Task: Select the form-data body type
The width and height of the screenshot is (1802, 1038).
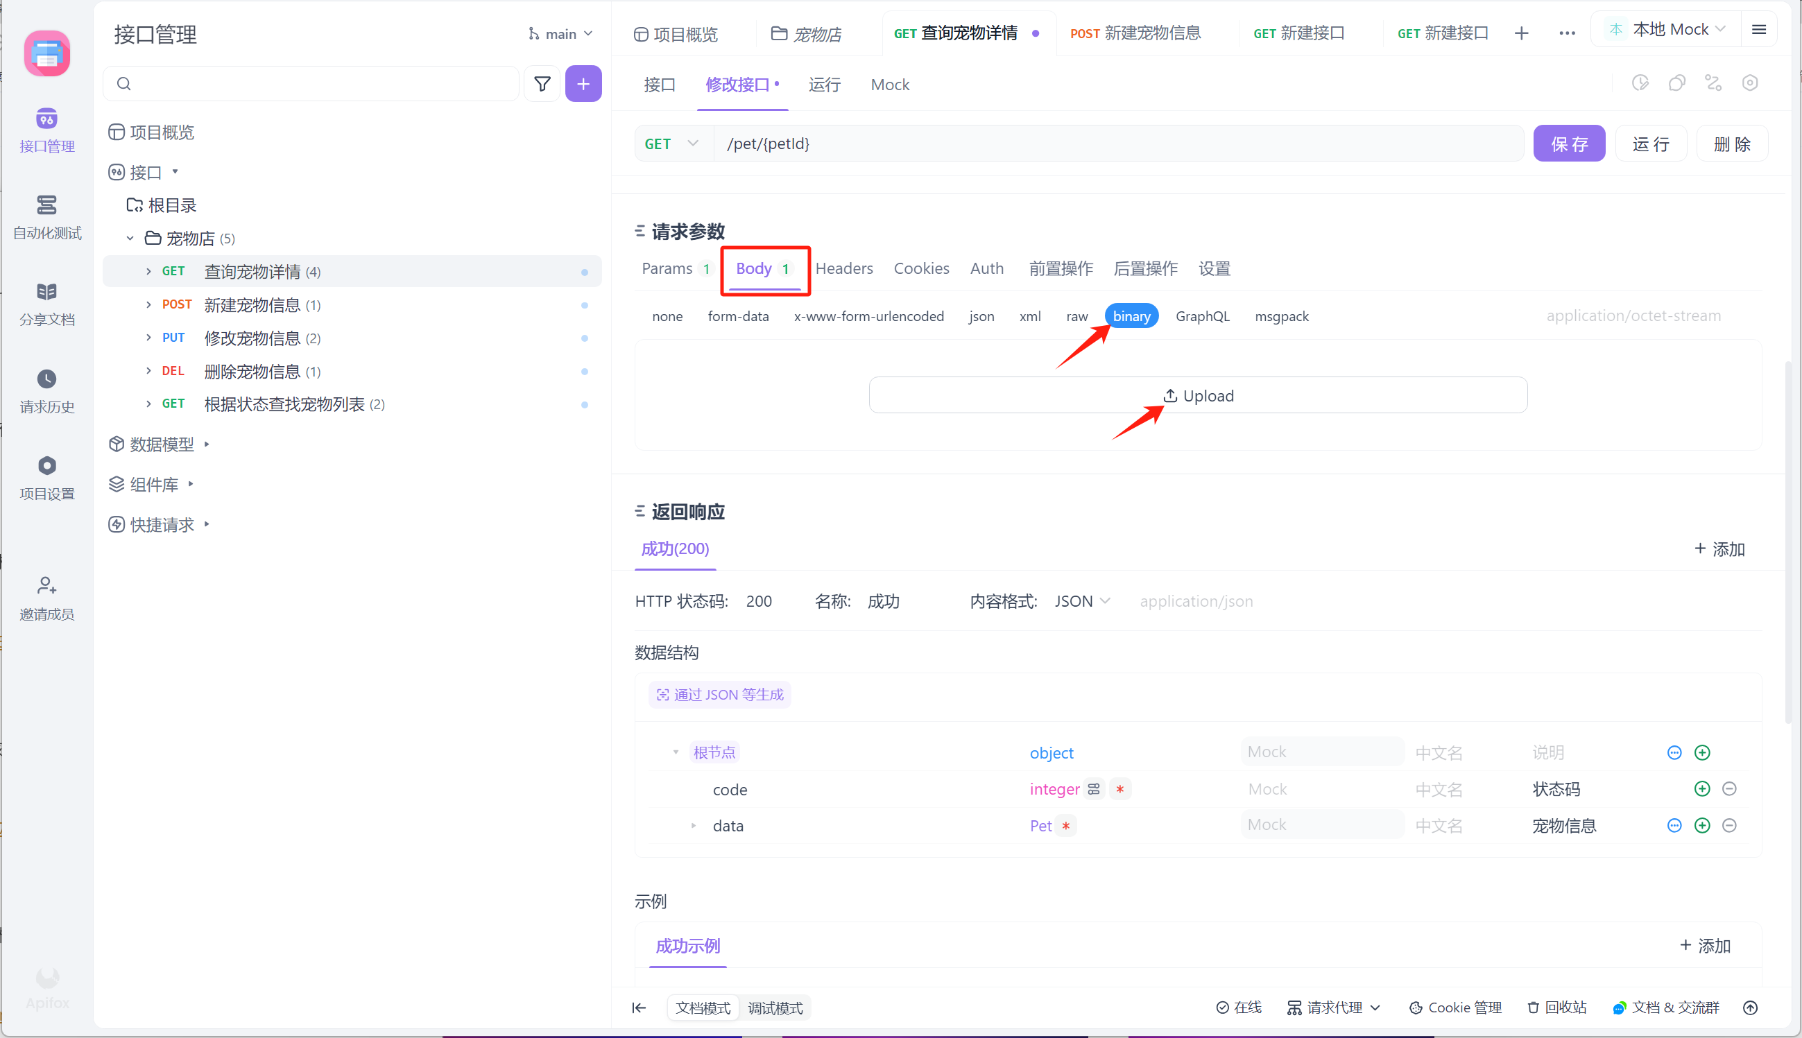Action: [x=738, y=317]
